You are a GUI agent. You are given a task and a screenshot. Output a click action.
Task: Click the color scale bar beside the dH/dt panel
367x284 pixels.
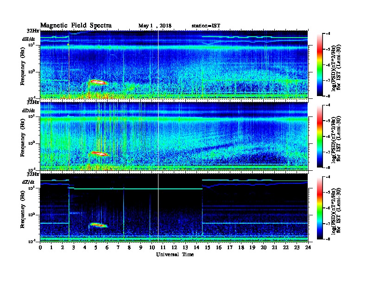tap(320, 65)
